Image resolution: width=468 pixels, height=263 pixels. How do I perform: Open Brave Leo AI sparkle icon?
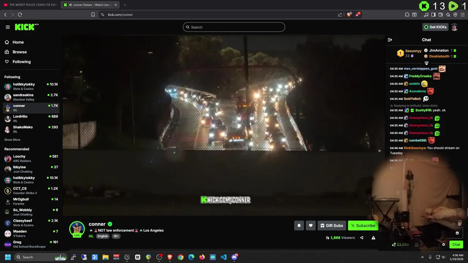click(448, 15)
